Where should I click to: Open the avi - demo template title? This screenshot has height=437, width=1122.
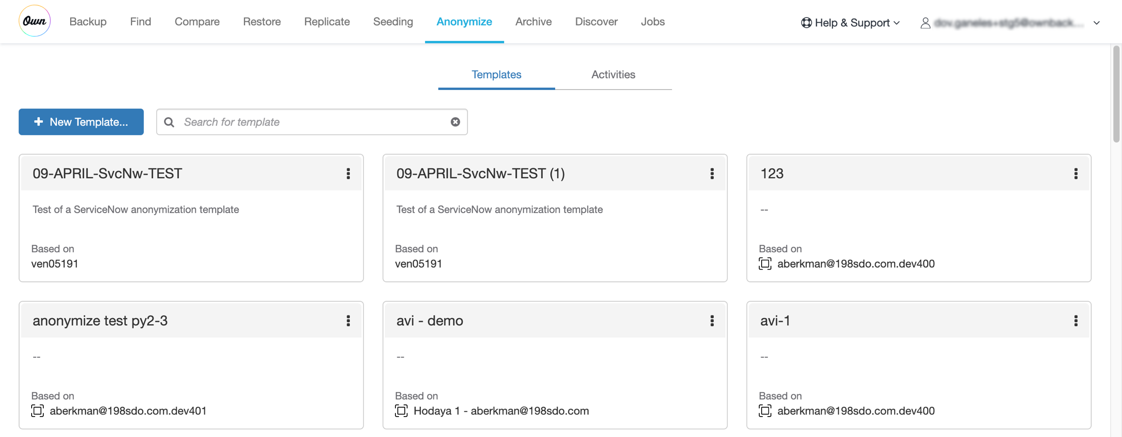[430, 321]
